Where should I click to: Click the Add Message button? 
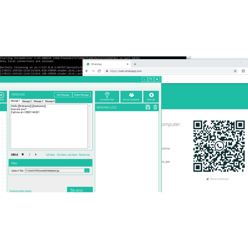(63, 95)
